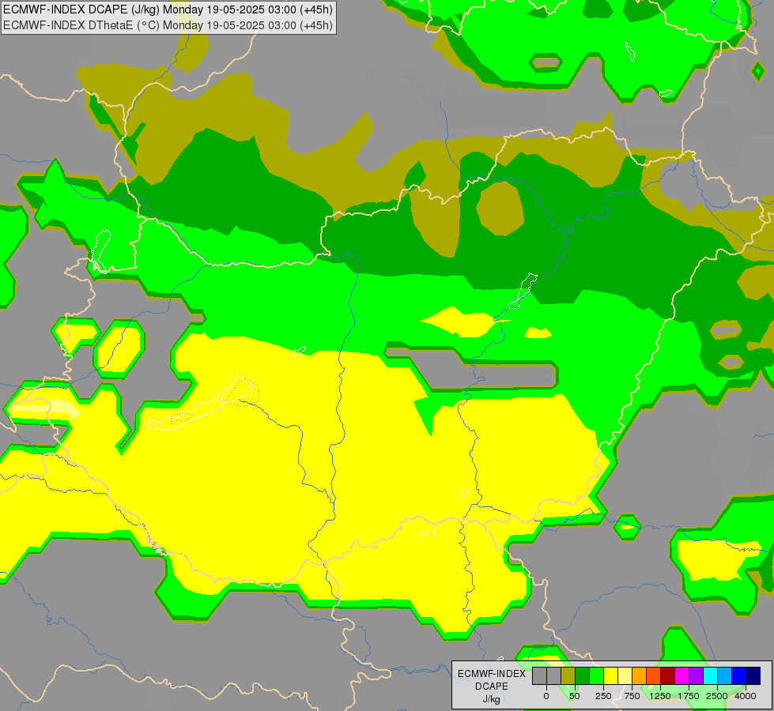Click the magenta legend swatch
774x711 pixels.
(682, 675)
